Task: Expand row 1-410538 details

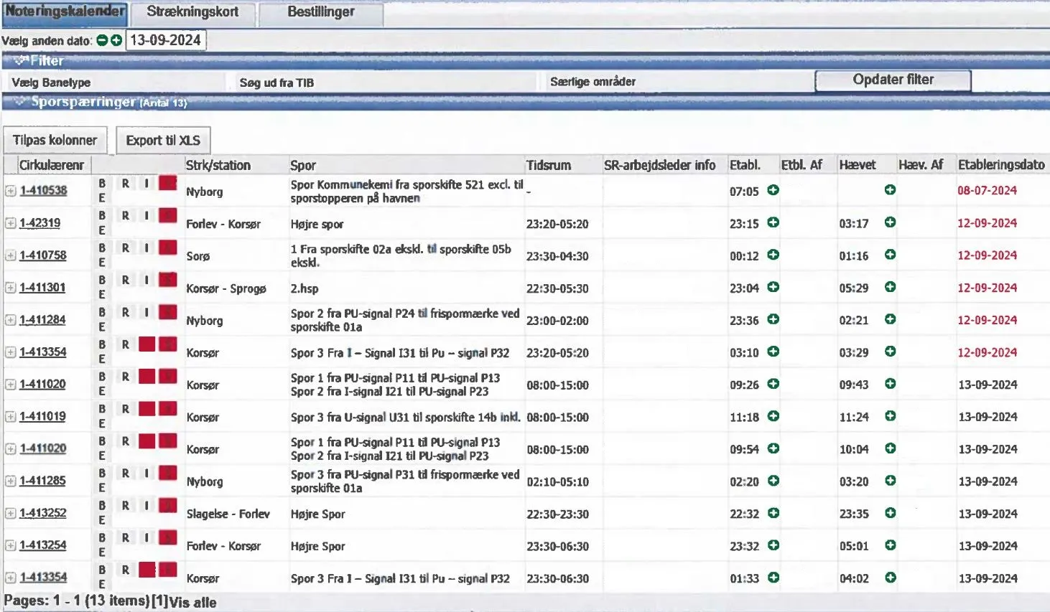Action: (x=10, y=191)
